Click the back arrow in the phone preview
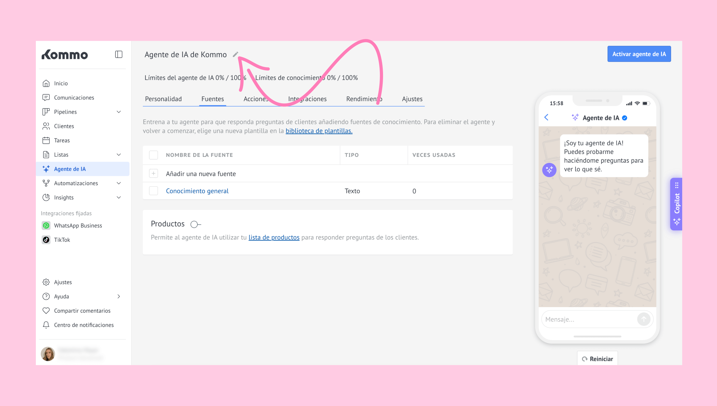The image size is (717, 406). pyautogui.click(x=546, y=117)
